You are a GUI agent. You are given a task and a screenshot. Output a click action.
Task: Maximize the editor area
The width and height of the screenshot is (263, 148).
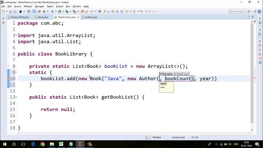coord(253,17)
